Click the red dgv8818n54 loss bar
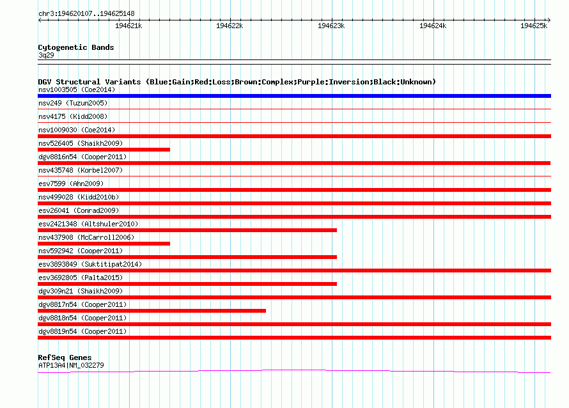The height and width of the screenshot is (408, 569). [x=294, y=324]
